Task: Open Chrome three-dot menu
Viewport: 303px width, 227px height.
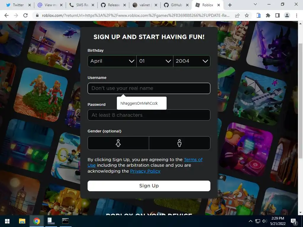Action: pos(296,15)
